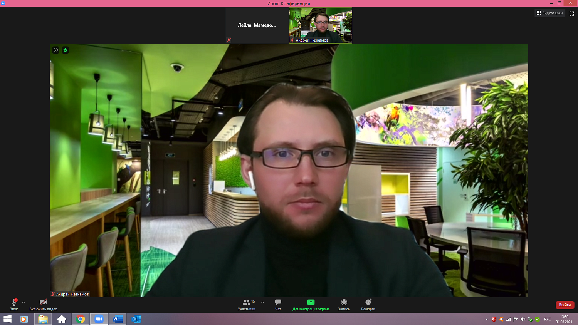Click orange Avast tray icon

[x=501, y=319]
